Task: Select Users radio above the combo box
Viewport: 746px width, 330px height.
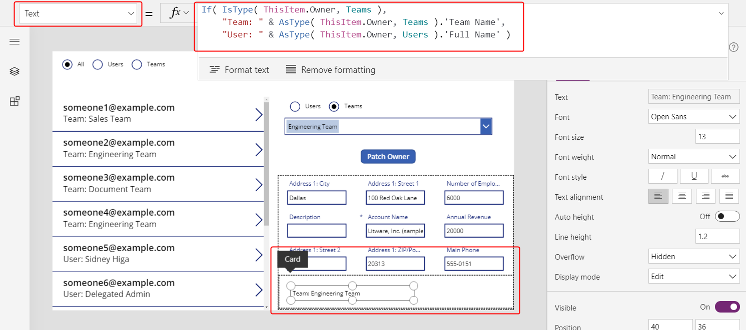Action: coord(295,106)
